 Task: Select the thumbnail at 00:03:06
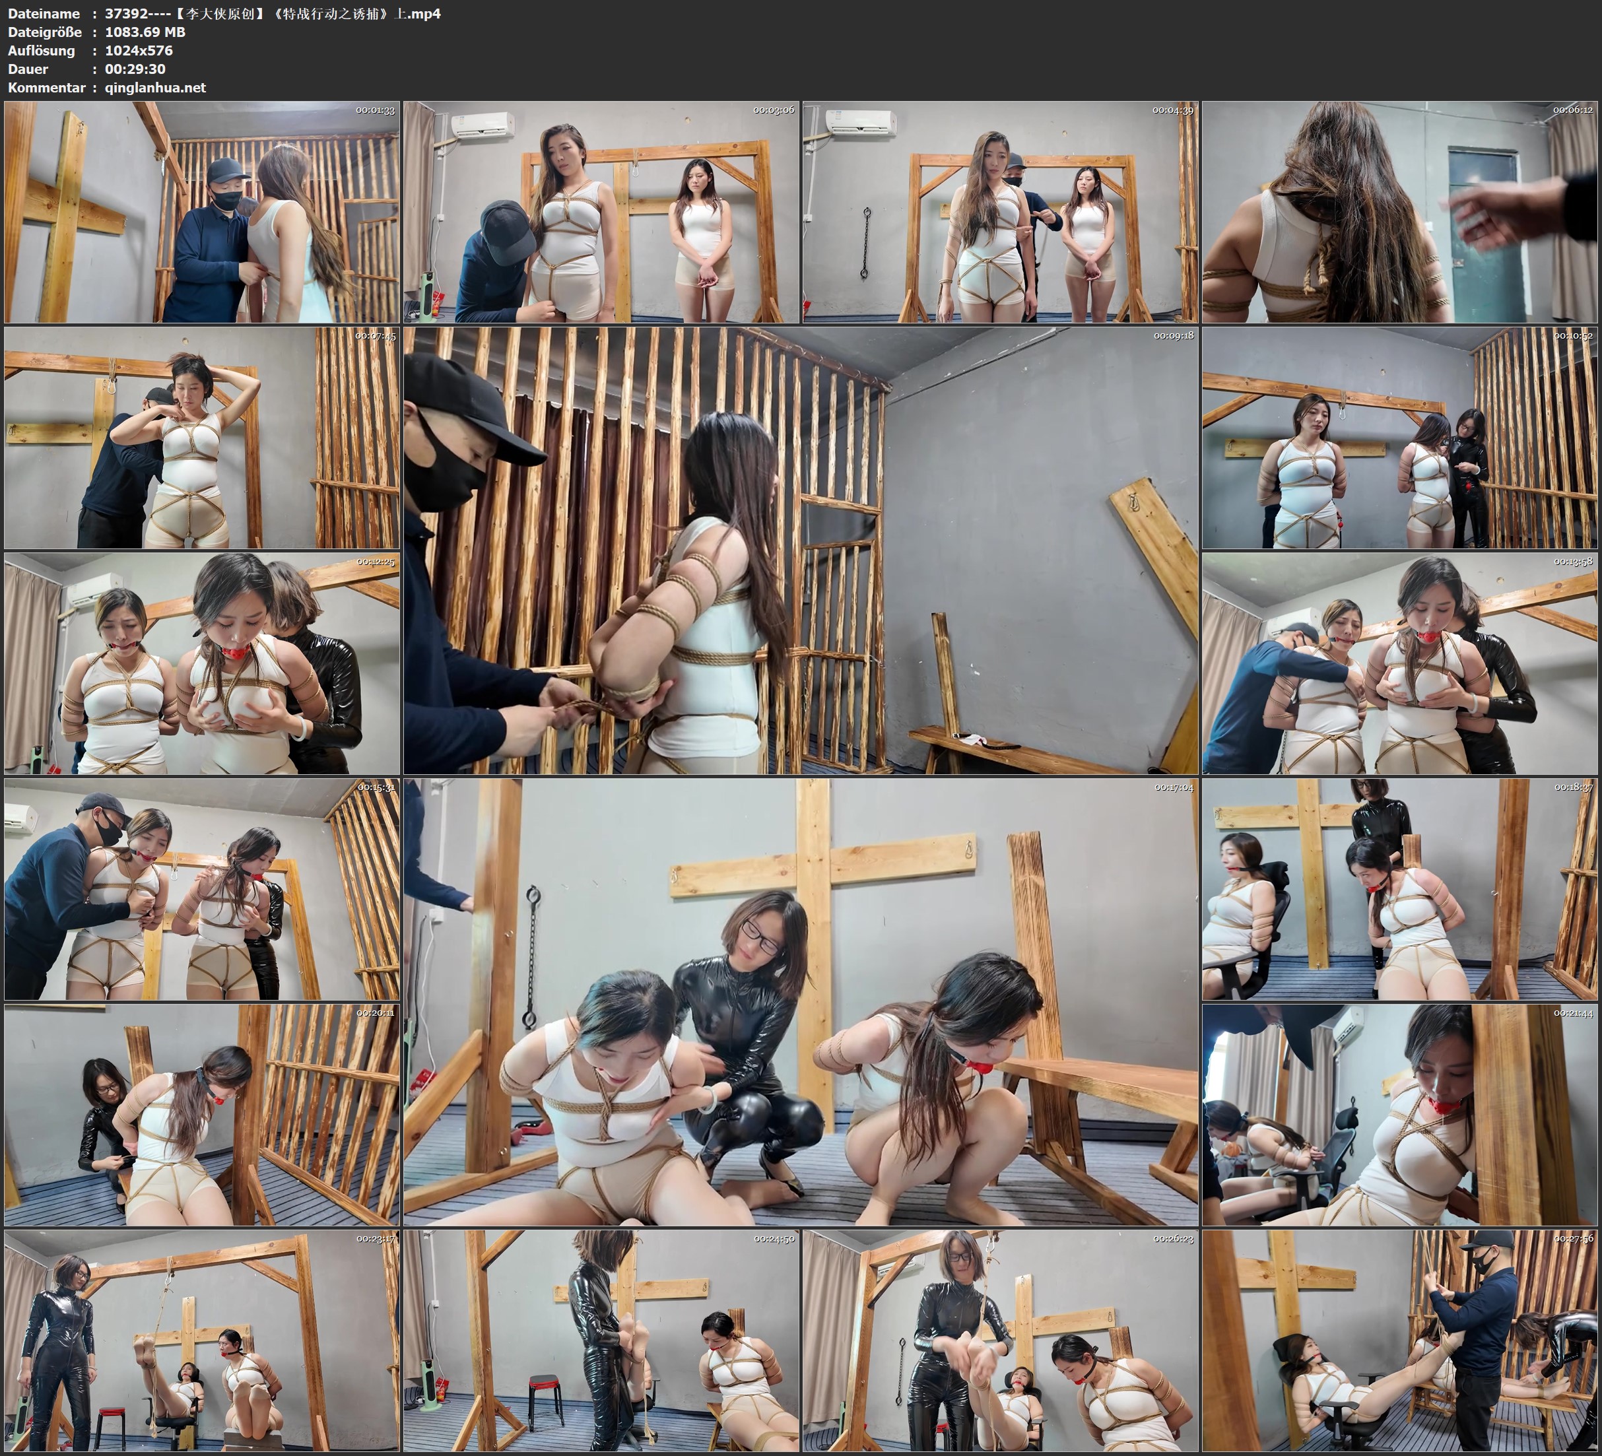(601, 213)
